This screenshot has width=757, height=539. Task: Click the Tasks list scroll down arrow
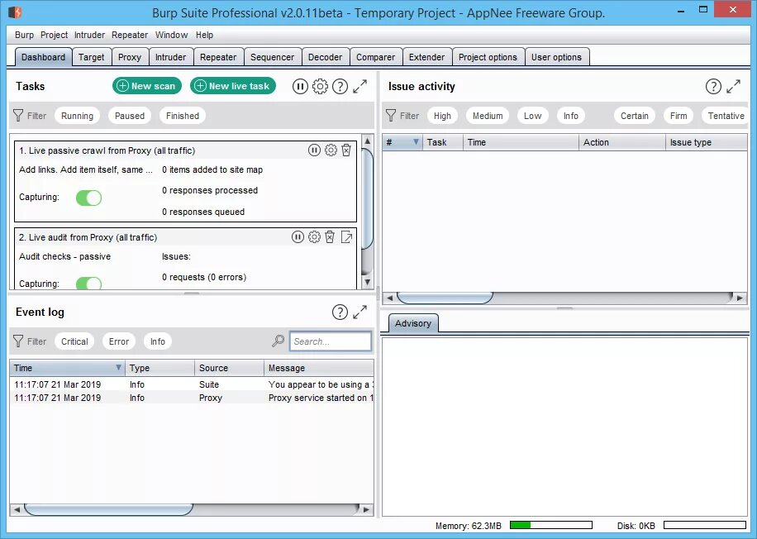[368, 282]
